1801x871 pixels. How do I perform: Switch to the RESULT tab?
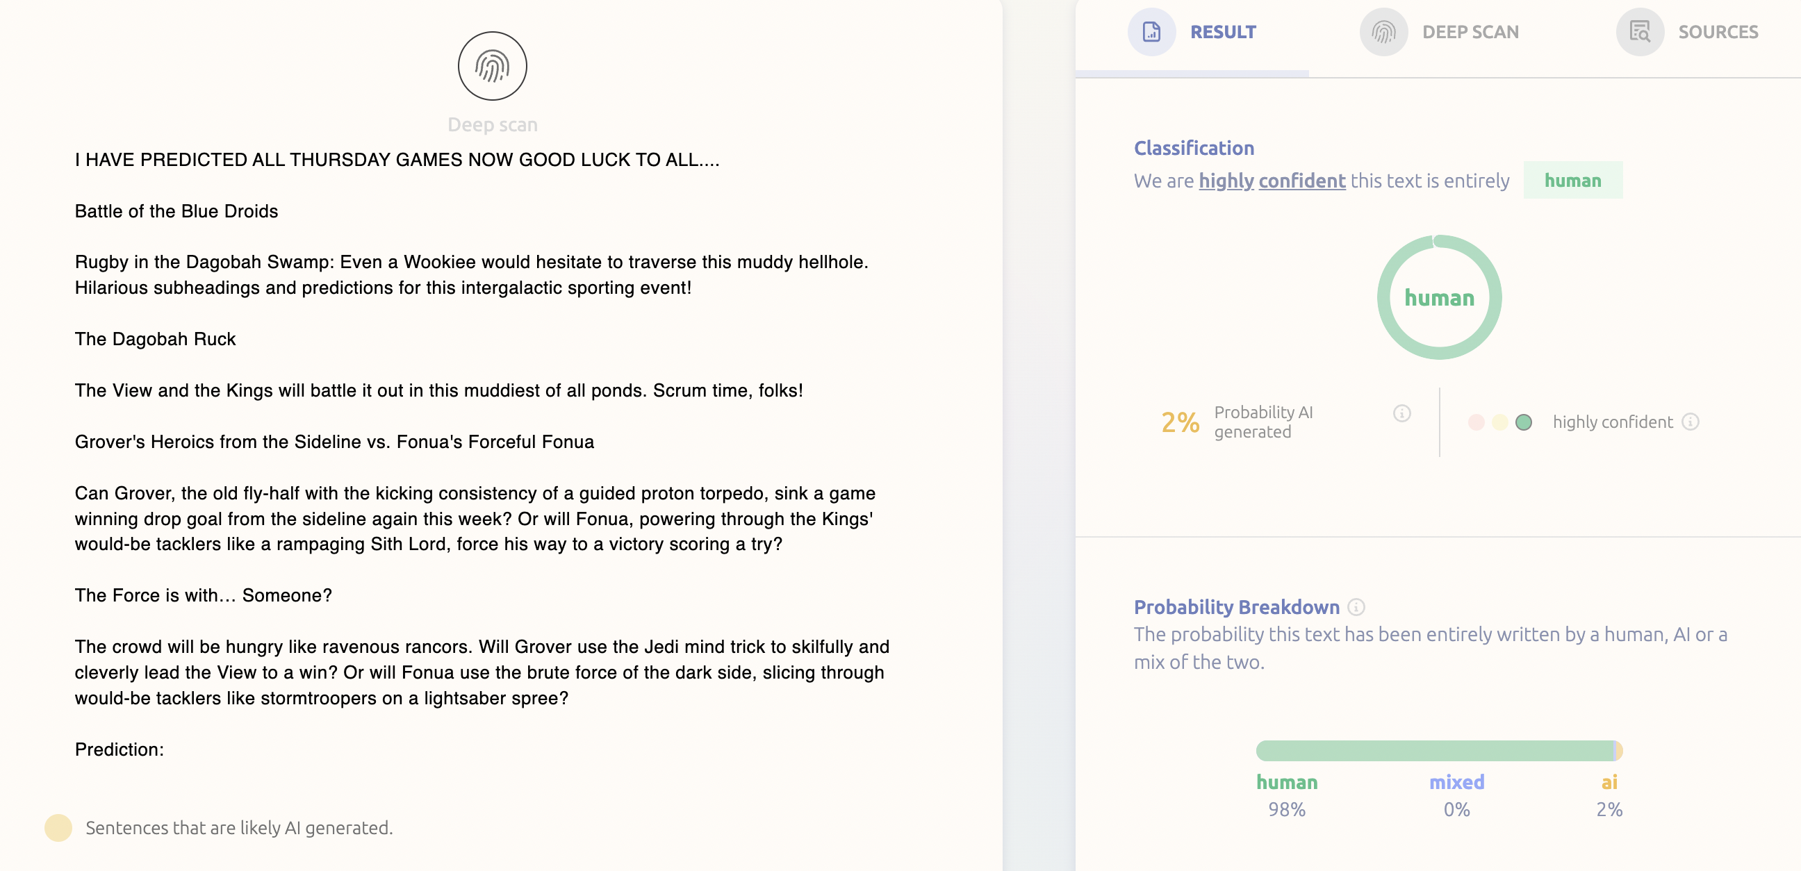pos(1193,32)
